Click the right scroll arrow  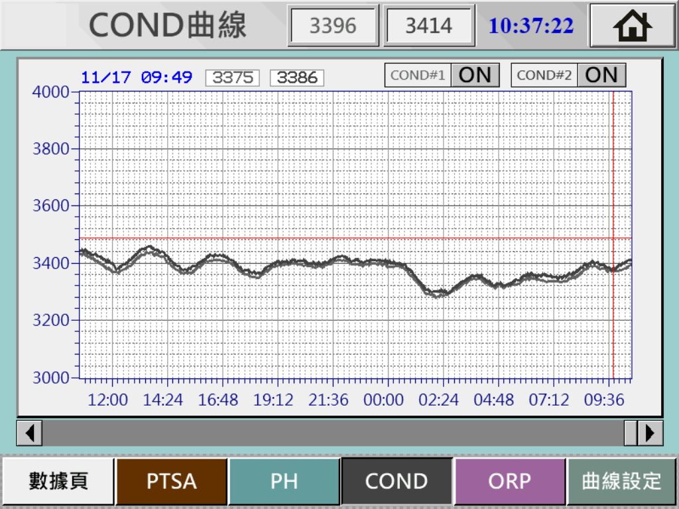650,433
